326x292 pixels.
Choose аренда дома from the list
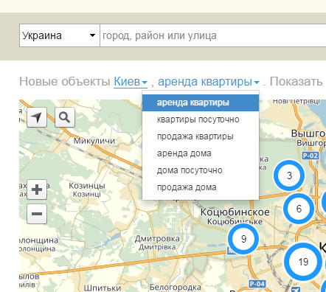[201, 153]
